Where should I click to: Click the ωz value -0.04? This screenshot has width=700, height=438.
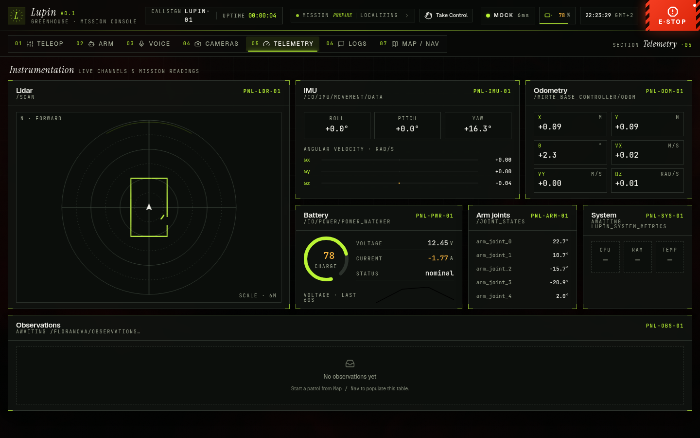pos(504,183)
